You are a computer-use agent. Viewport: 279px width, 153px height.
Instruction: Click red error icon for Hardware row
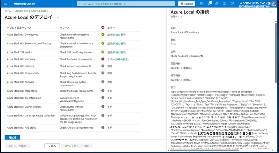tap(103, 59)
